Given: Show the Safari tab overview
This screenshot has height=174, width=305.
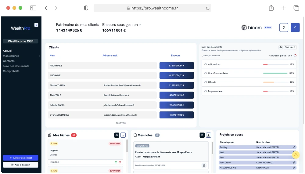Looking at the screenshot, I should (x=296, y=8).
